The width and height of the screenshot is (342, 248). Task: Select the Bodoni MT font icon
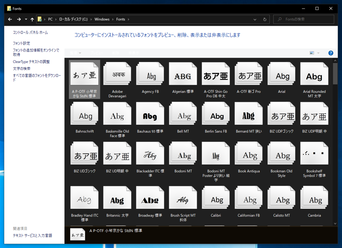click(x=183, y=153)
